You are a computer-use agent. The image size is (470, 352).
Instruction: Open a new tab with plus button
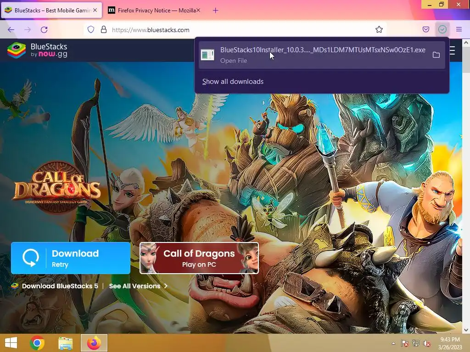click(x=216, y=11)
